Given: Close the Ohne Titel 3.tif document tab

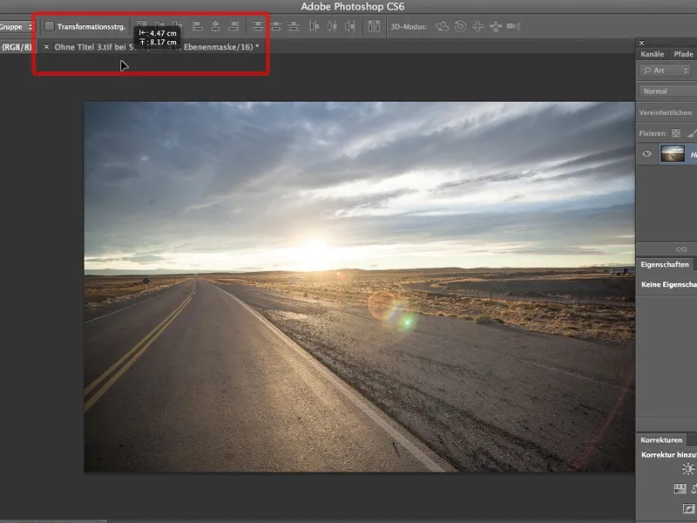Looking at the screenshot, I should [x=46, y=47].
